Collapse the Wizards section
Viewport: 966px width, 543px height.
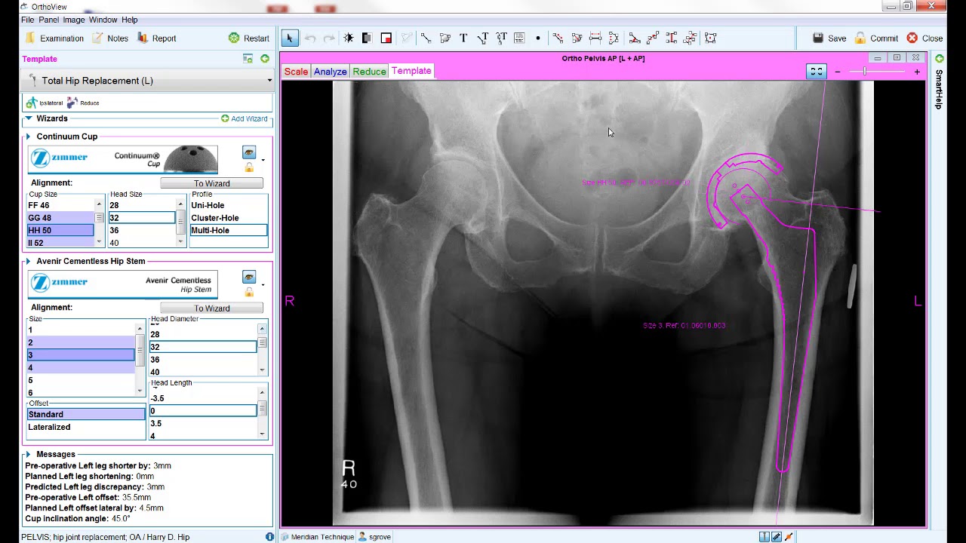tap(29, 118)
